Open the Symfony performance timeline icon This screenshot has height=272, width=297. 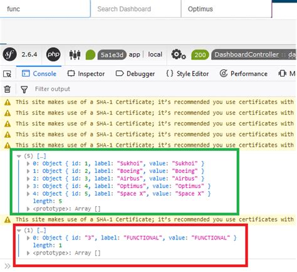75,55
